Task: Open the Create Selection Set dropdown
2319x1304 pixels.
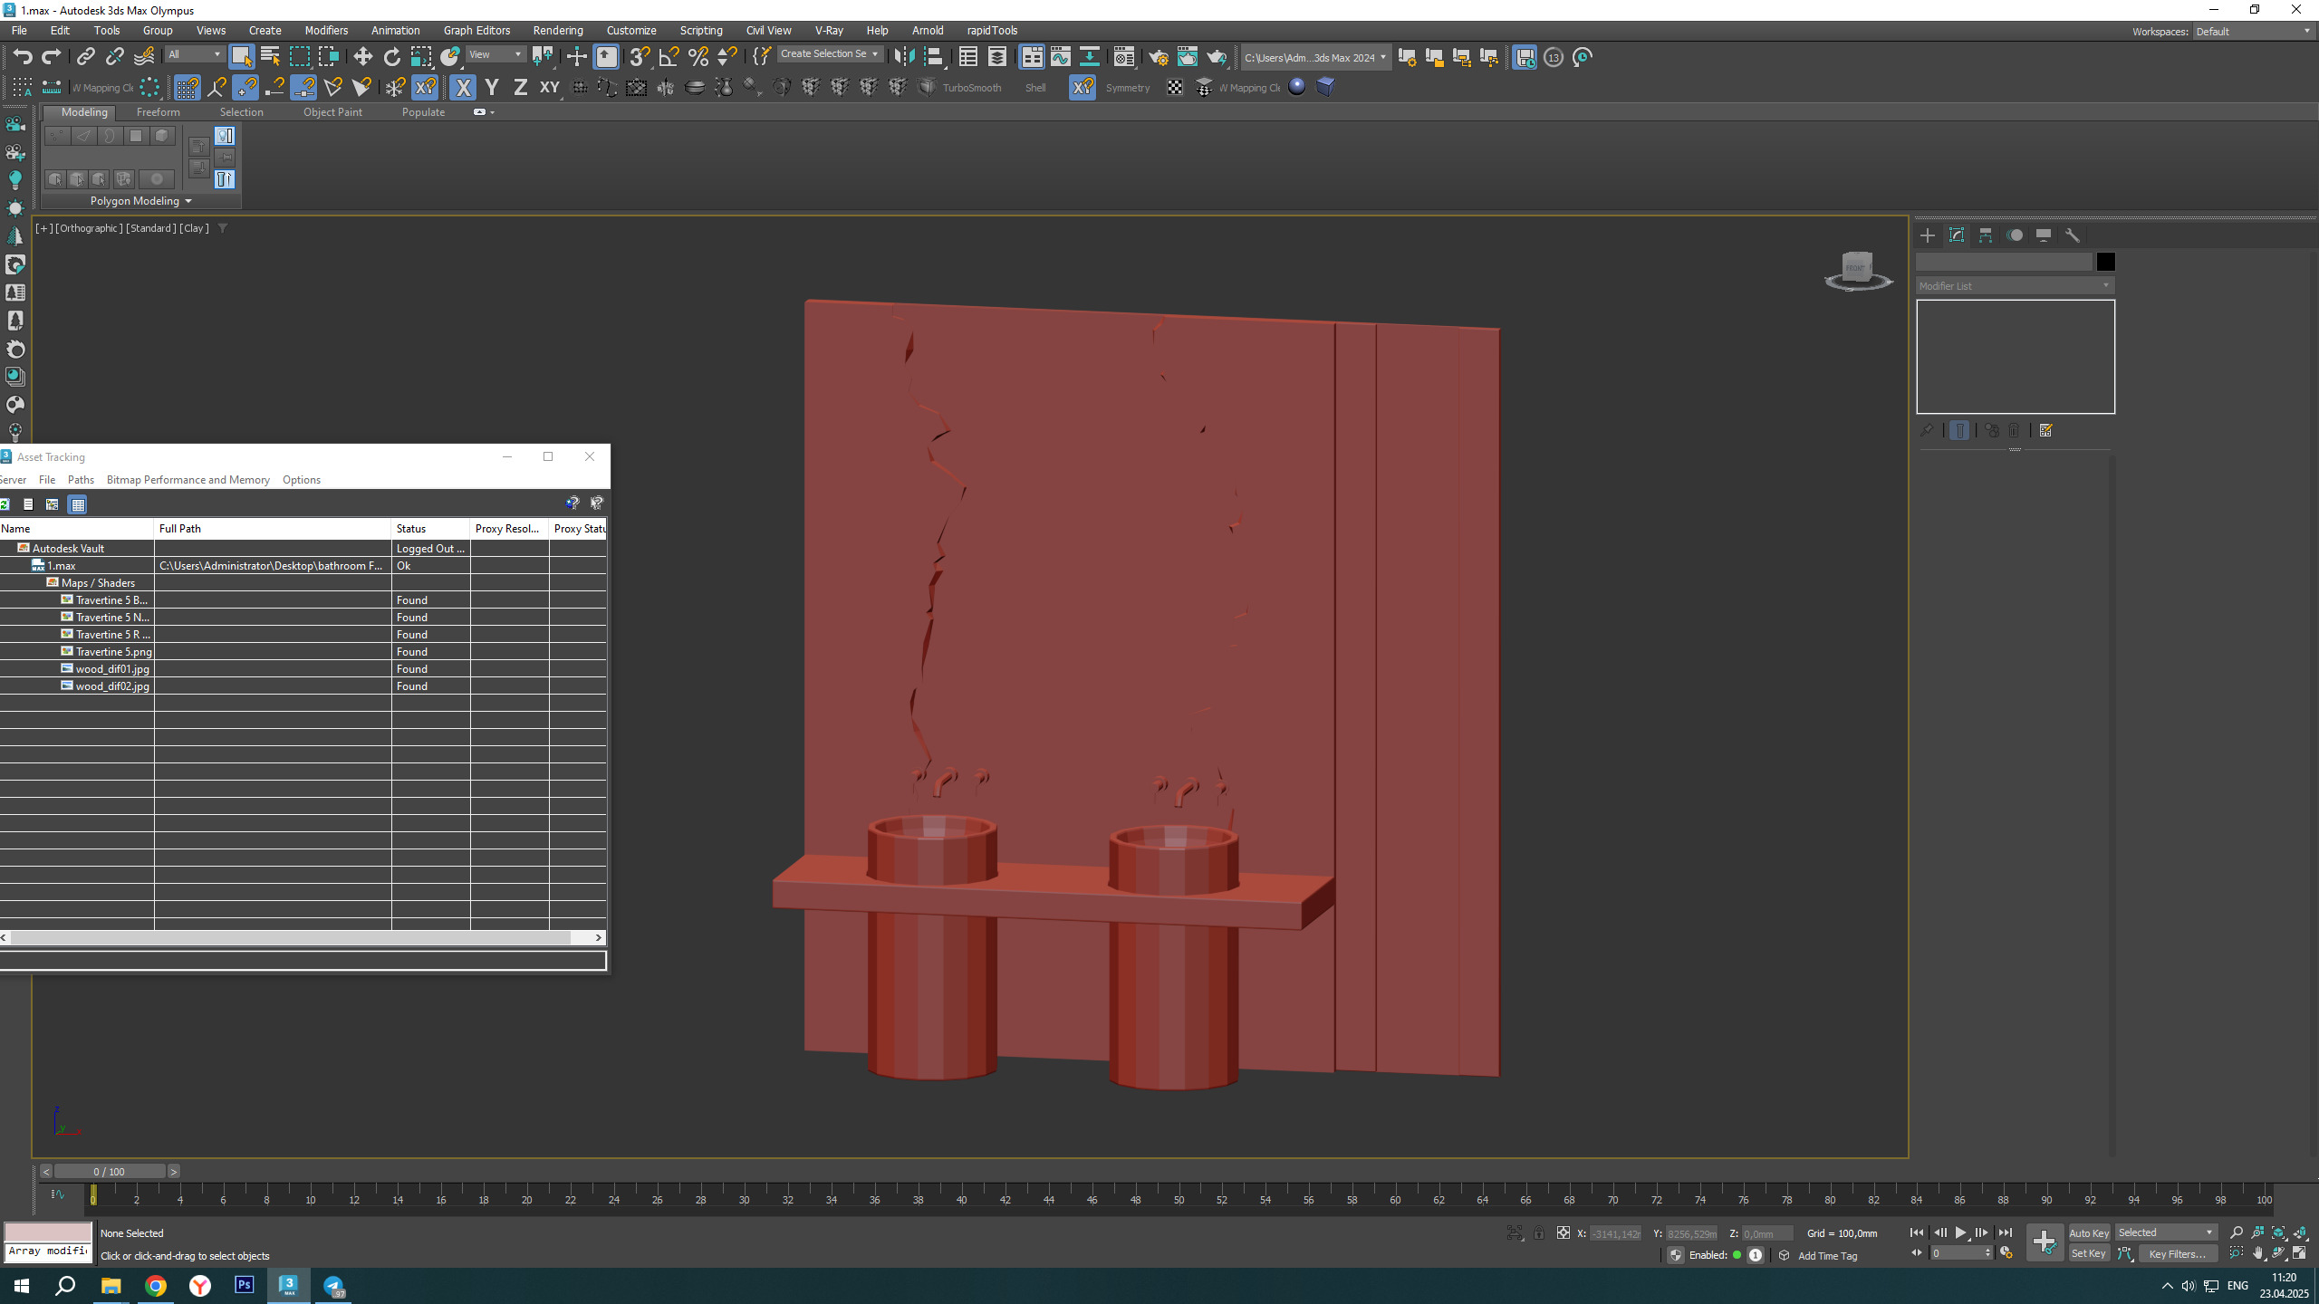Action: pos(829,54)
